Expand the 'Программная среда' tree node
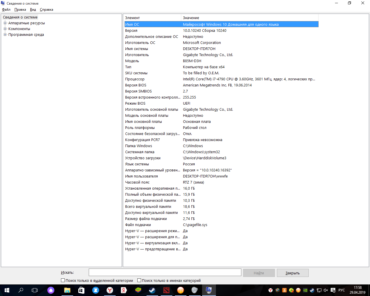Screen dimensions: 370x296 tap(5, 35)
